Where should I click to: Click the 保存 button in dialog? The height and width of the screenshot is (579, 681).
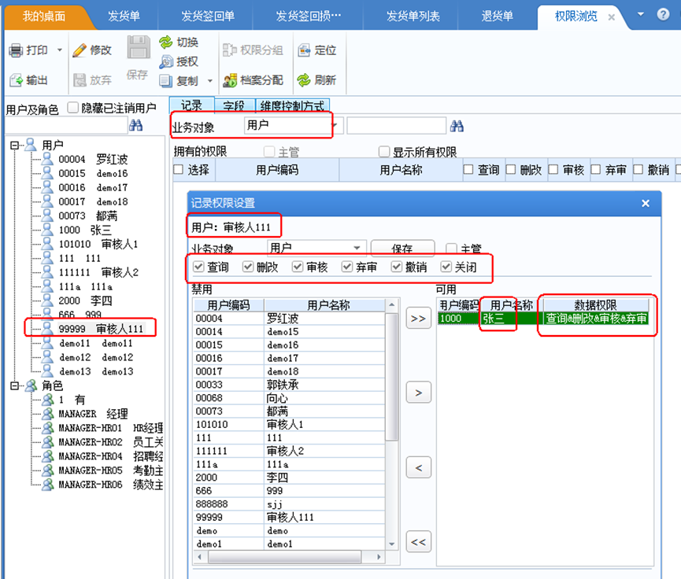click(x=402, y=249)
